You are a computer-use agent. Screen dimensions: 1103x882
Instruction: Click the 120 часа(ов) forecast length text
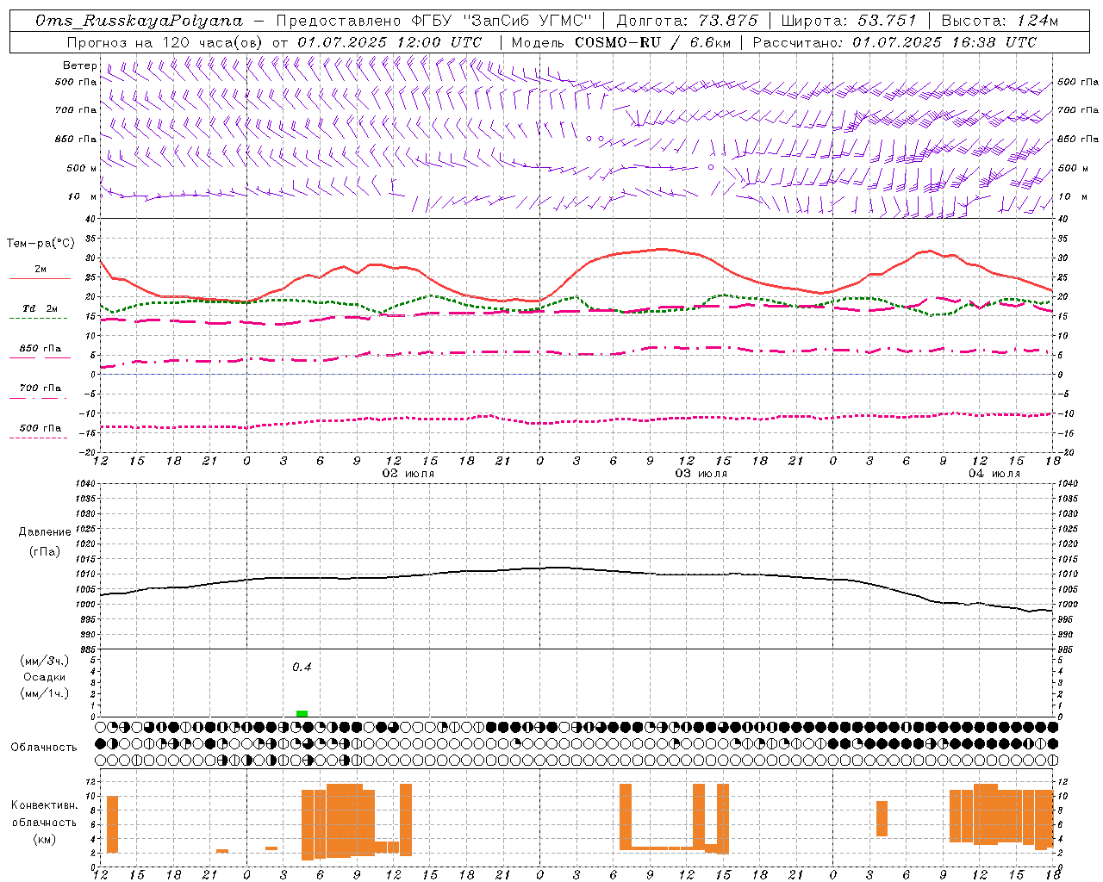[x=212, y=42]
